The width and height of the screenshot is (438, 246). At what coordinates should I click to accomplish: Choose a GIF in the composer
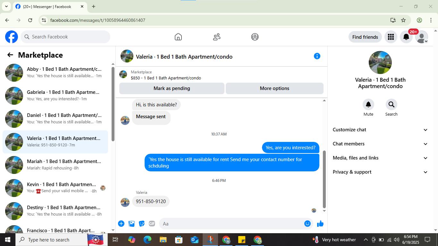[152, 224]
